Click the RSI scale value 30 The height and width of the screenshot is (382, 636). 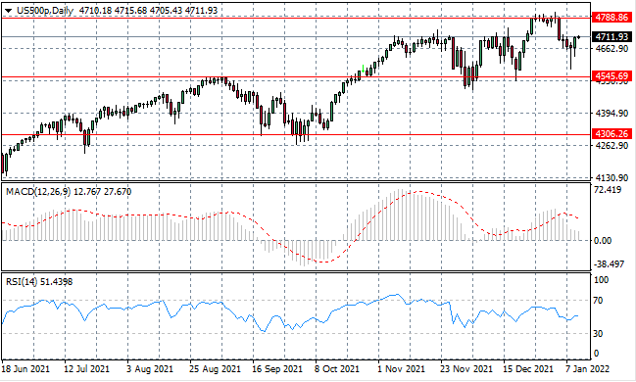pyautogui.click(x=598, y=333)
